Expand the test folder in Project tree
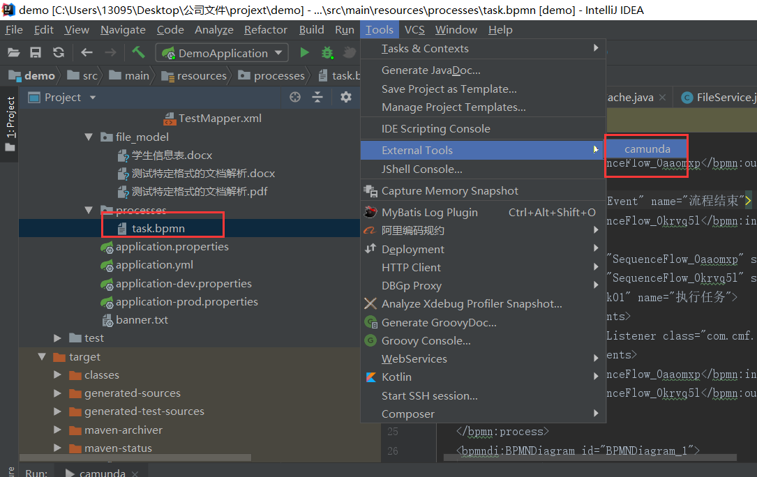This screenshot has height=477, width=757. point(57,338)
